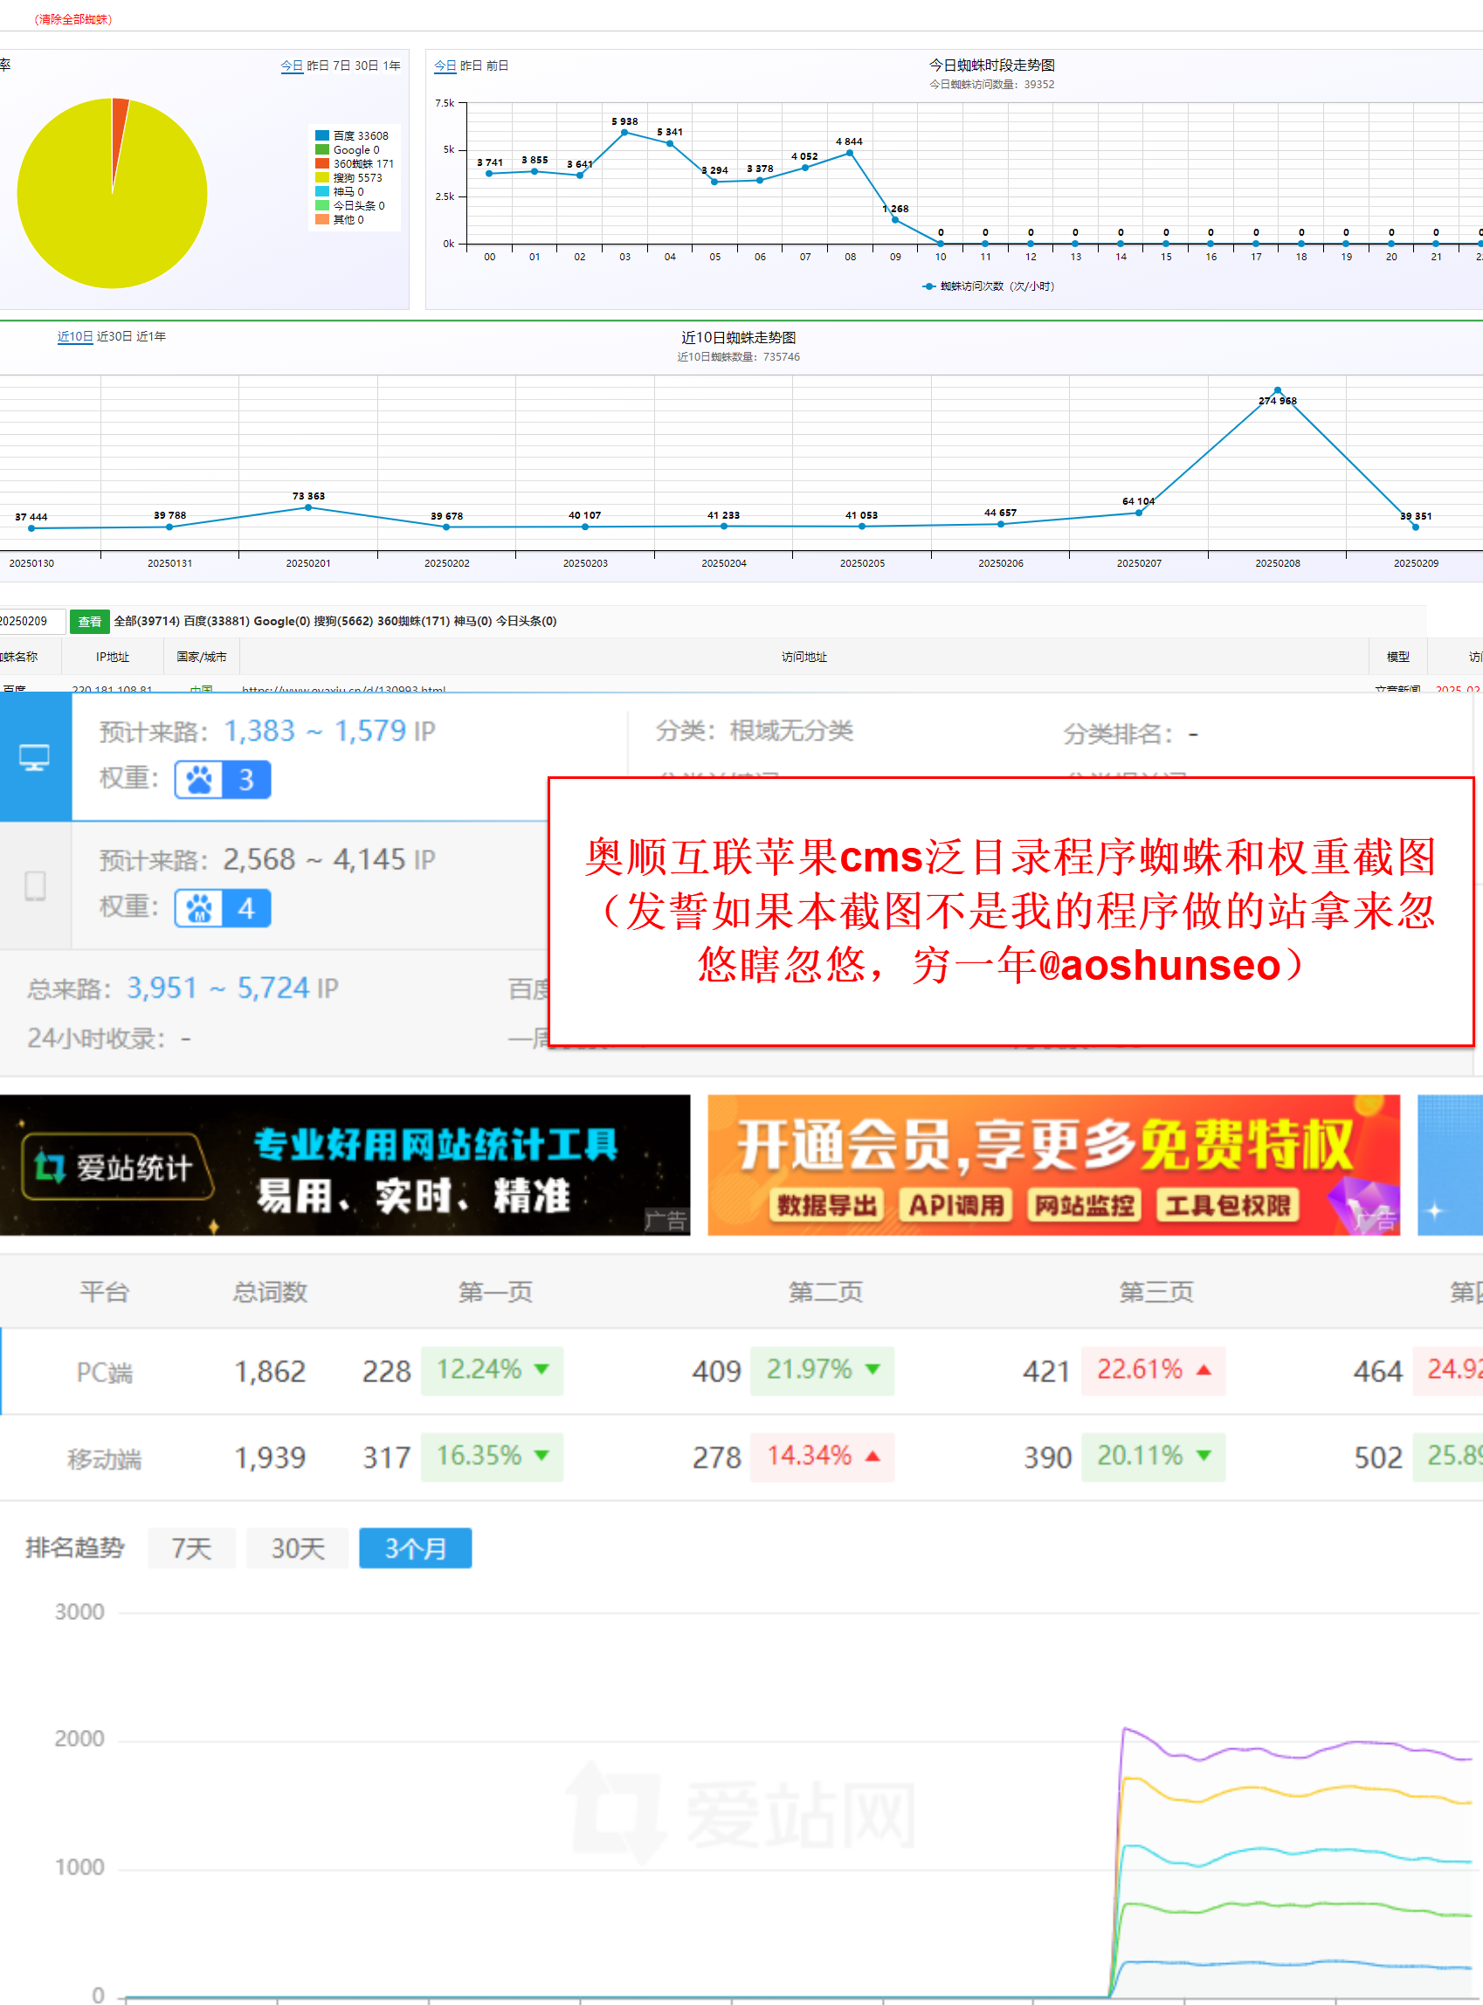
Task: Filter by 全部(39714) spiders
Action: (147, 621)
